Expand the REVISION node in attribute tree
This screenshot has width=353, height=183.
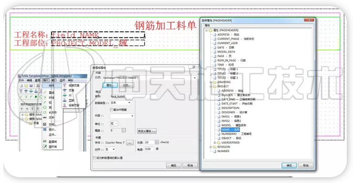tap(211, 147)
